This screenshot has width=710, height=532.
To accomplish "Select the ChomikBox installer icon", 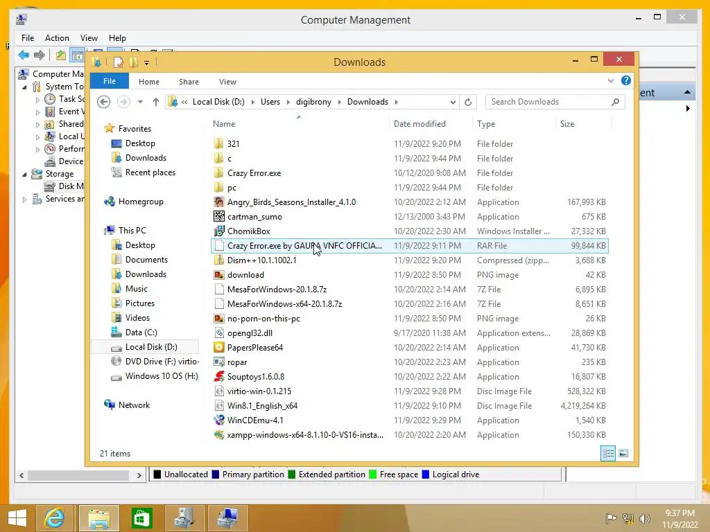I will pyautogui.click(x=219, y=231).
